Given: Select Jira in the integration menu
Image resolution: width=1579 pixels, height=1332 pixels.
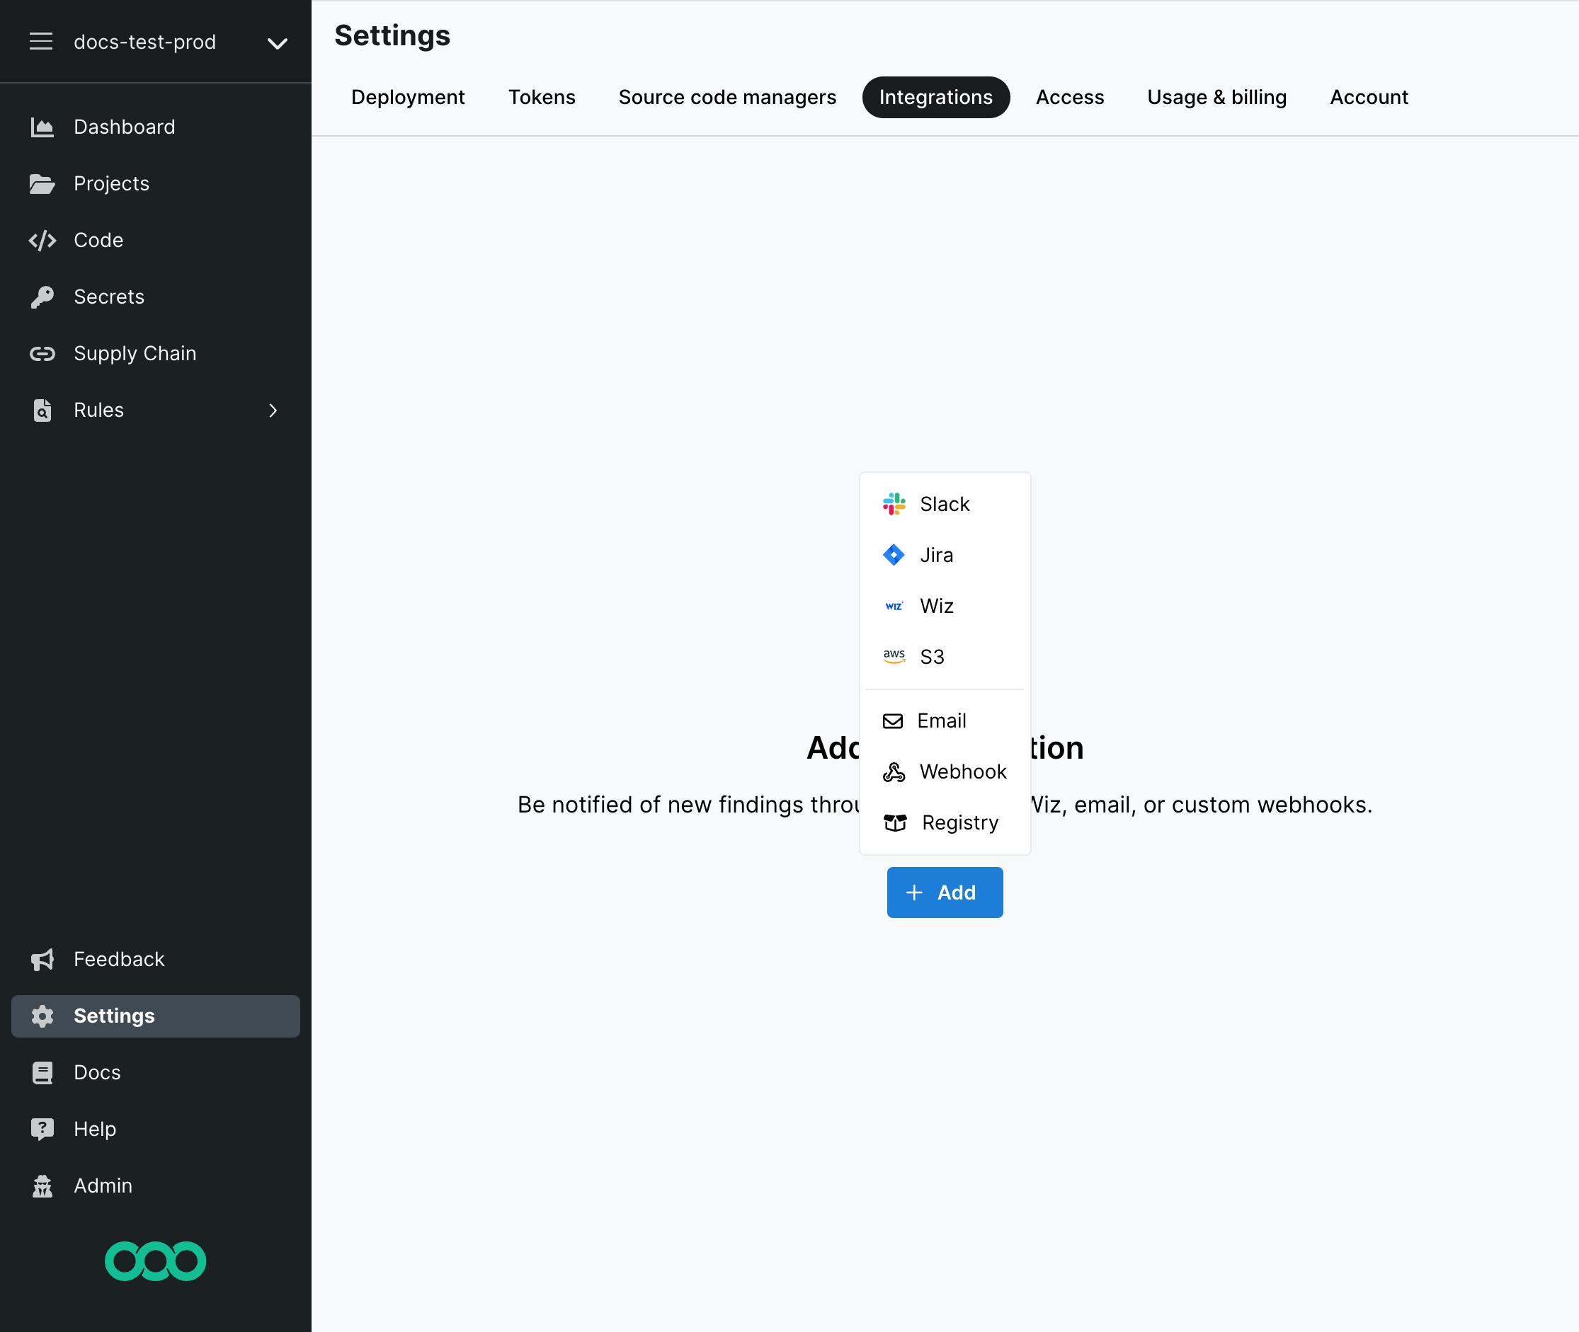Looking at the screenshot, I should click(x=936, y=554).
